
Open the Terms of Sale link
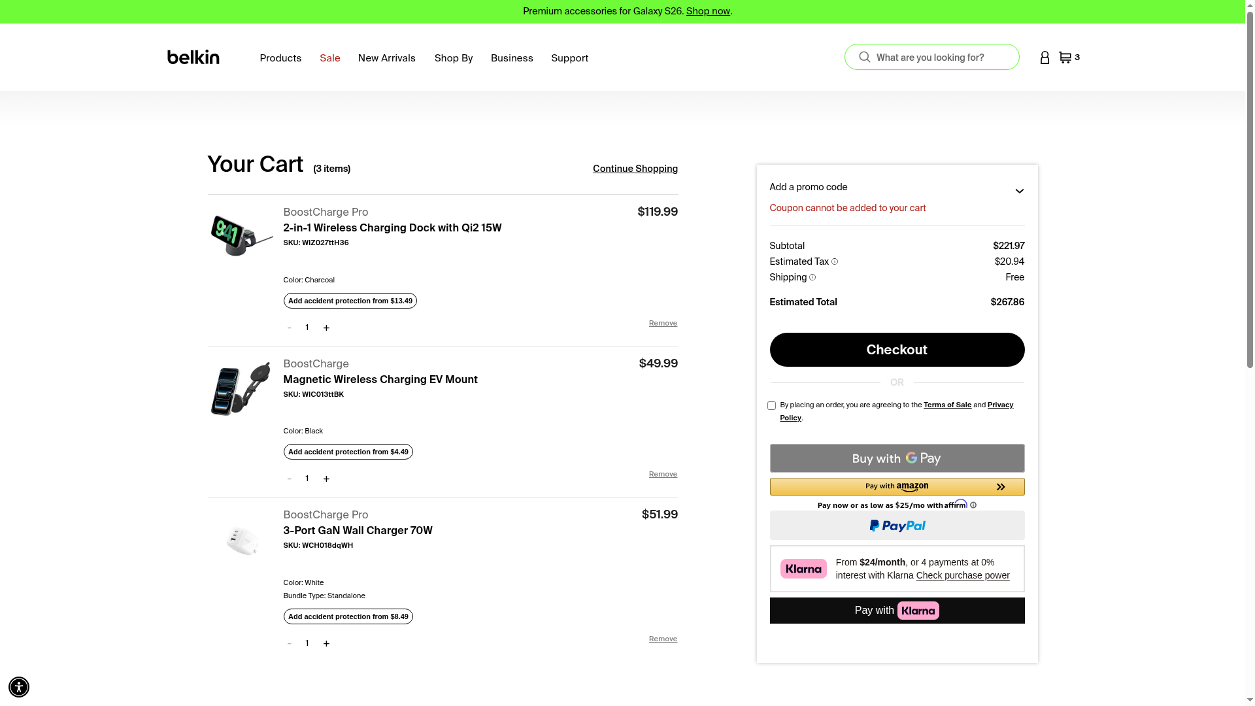pyautogui.click(x=947, y=405)
